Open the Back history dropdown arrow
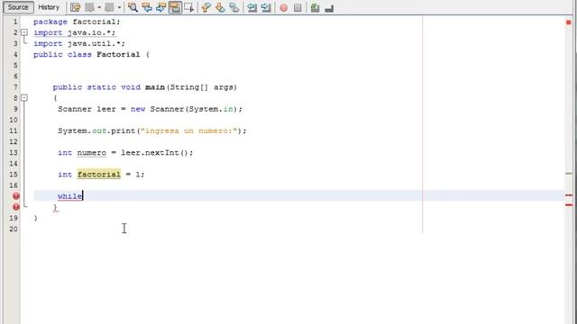Image resolution: width=577 pixels, height=324 pixels. (99, 7)
